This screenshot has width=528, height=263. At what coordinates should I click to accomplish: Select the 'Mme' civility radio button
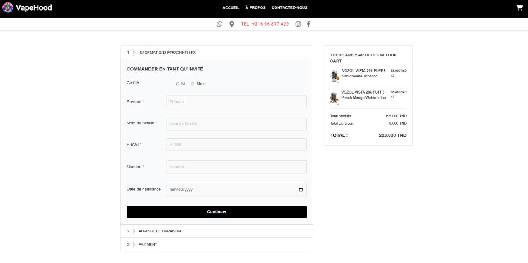click(x=193, y=84)
